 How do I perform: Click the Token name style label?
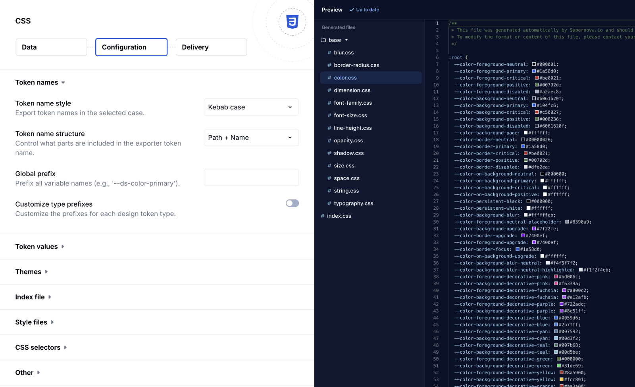click(43, 103)
